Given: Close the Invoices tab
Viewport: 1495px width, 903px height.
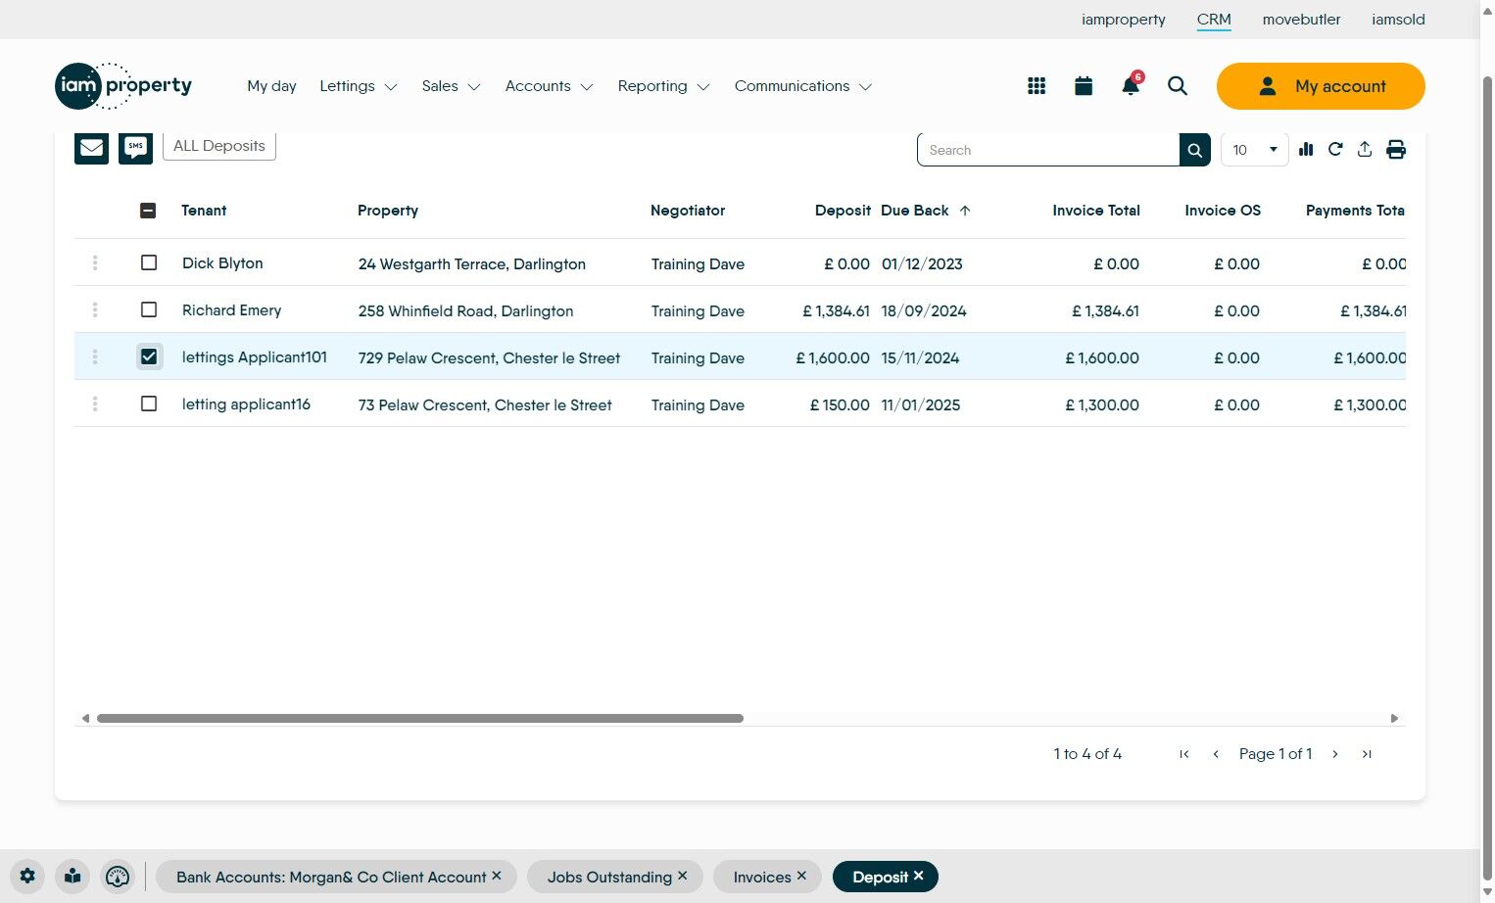Looking at the screenshot, I should point(801,876).
